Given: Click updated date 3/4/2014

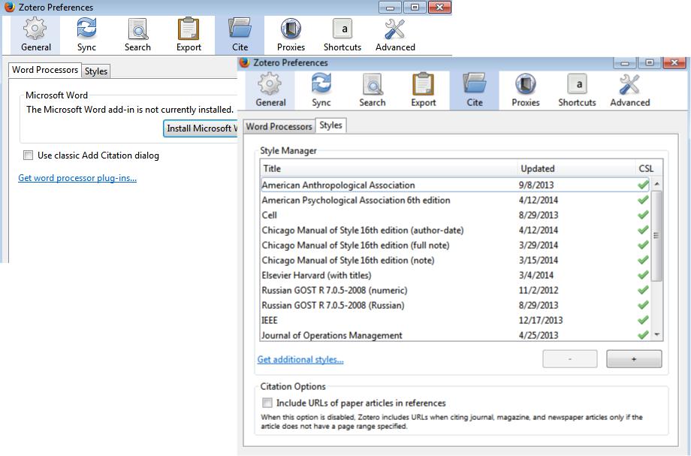Looking at the screenshot, I should click(x=536, y=276).
